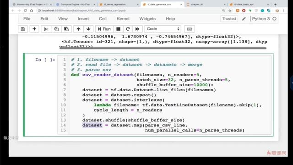
Task: Click the def csv_reader_dataset line
Action: pyautogui.click(x=136, y=75)
